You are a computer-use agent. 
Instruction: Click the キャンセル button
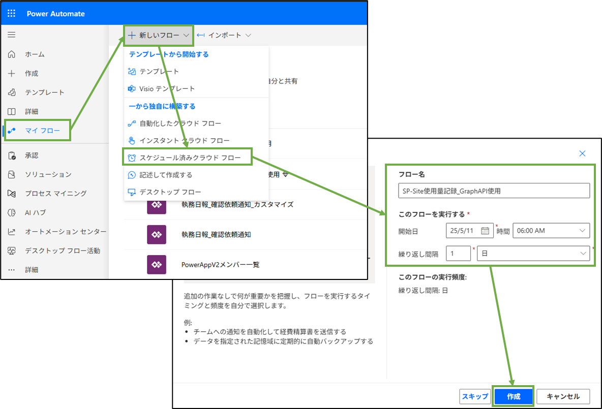563,396
